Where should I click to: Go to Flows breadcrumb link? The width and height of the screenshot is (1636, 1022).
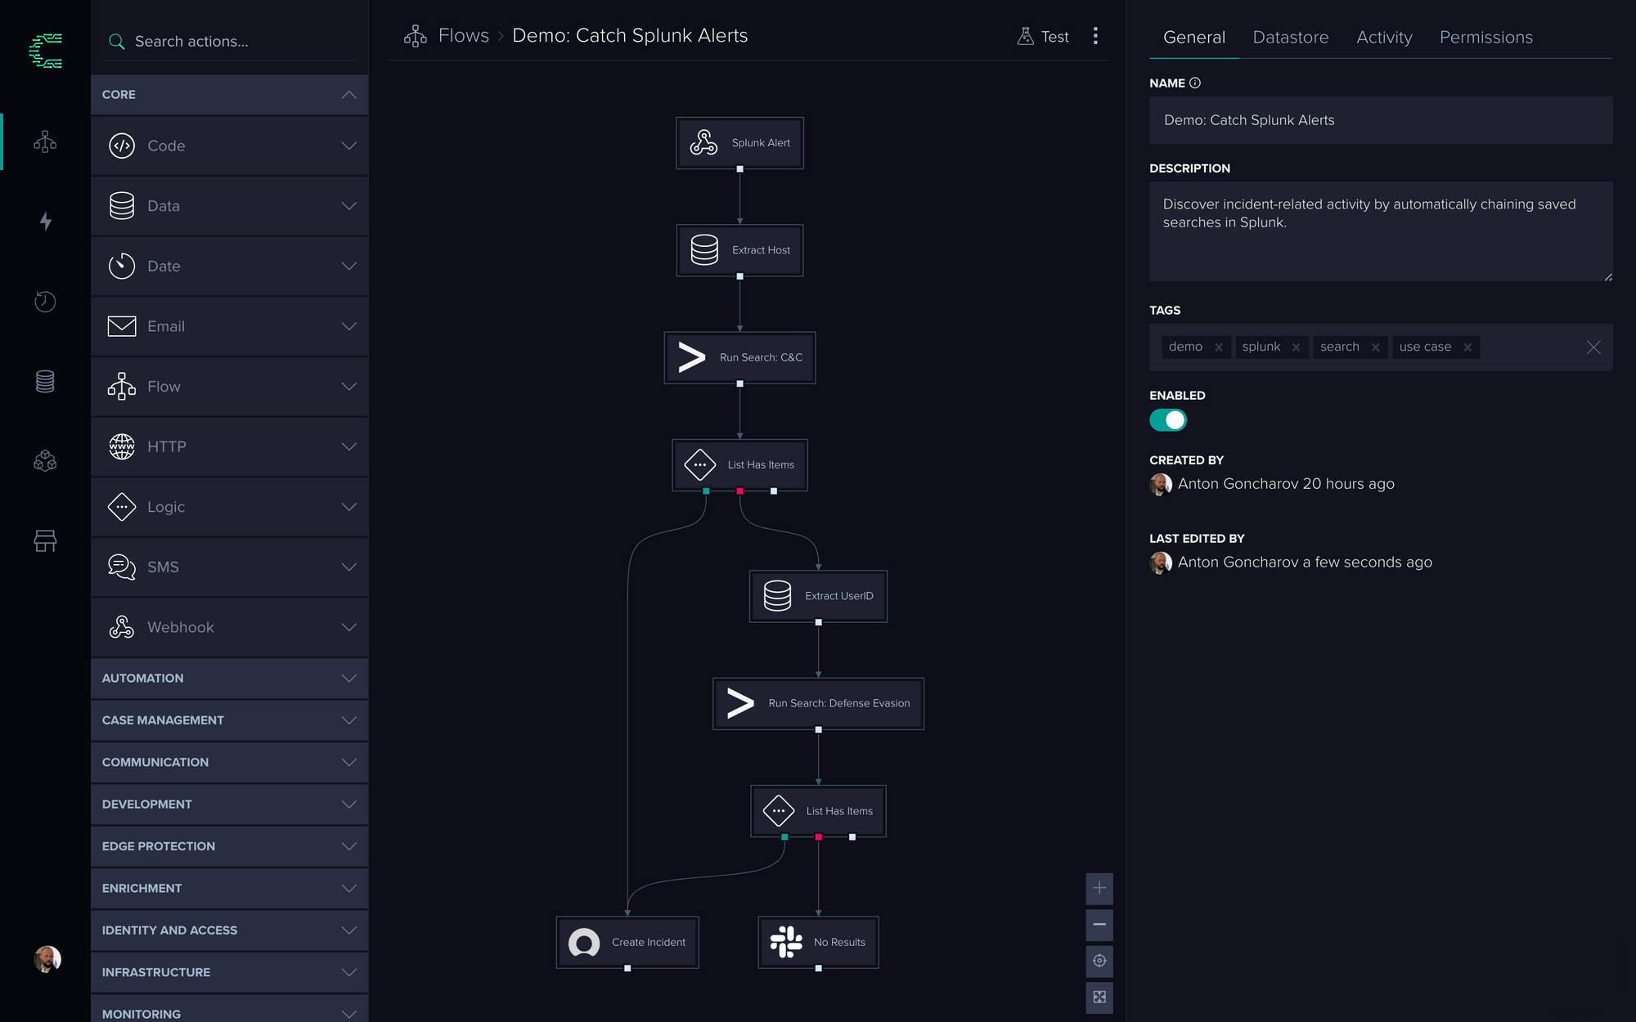click(x=463, y=36)
